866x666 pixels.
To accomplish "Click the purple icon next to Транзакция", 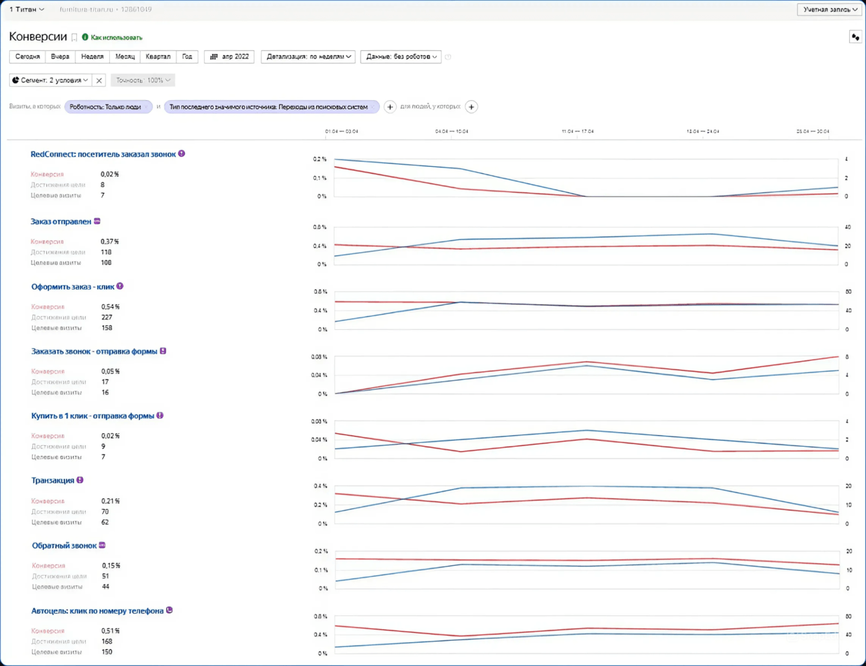I will pyautogui.click(x=80, y=480).
